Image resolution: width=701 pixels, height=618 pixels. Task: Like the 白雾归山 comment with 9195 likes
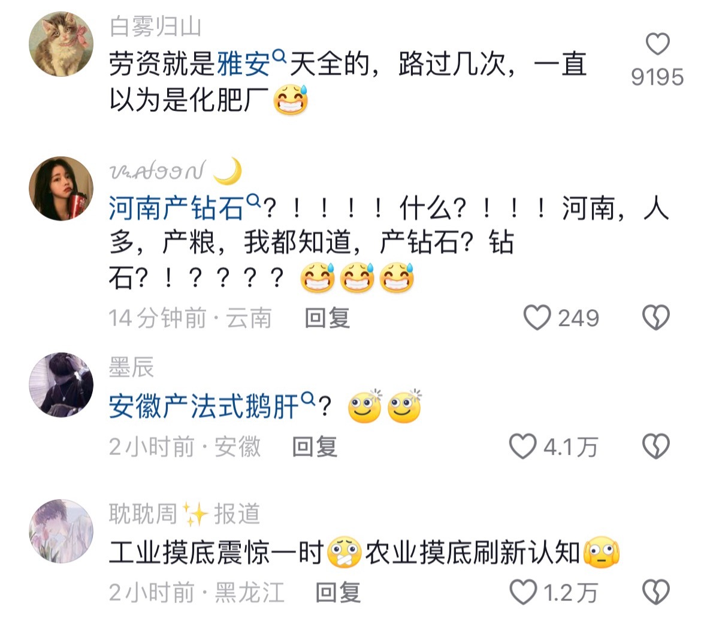[x=658, y=44]
